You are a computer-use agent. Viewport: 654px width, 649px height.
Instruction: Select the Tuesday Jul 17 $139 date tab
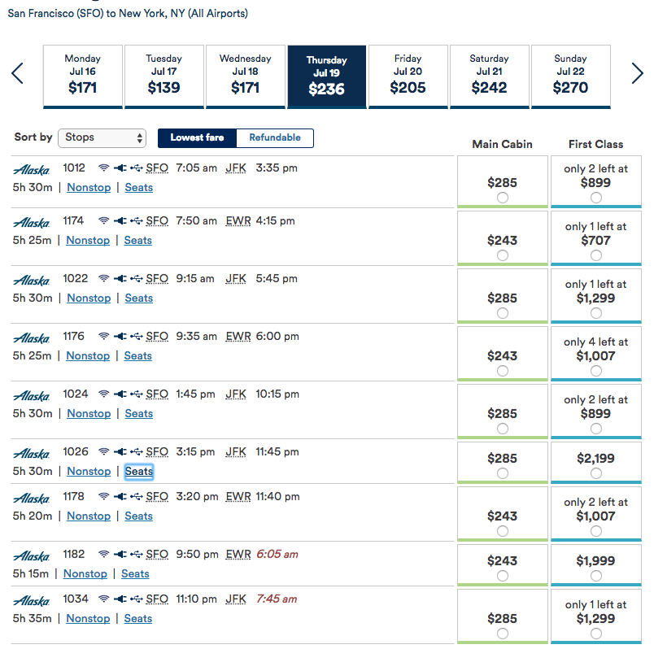[163, 76]
